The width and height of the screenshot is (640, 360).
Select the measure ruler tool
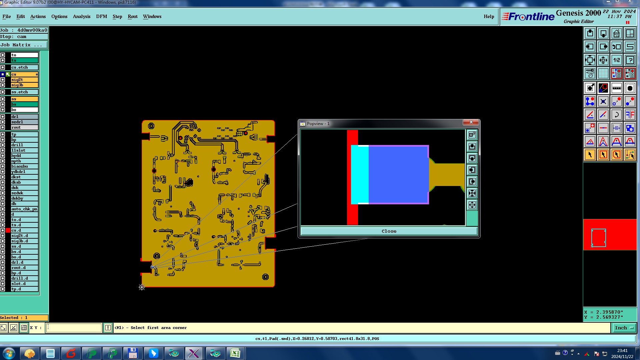(x=616, y=88)
